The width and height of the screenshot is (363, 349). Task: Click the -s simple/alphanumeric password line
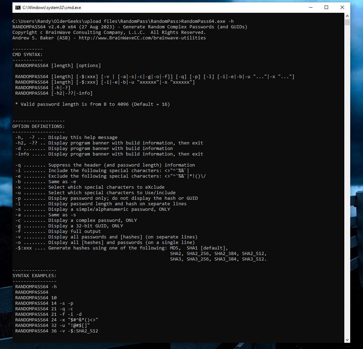coord(93,209)
